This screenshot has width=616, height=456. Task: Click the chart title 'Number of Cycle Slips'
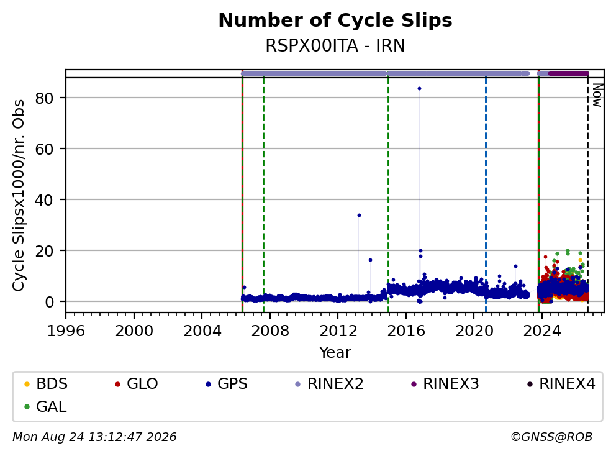pos(335,21)
